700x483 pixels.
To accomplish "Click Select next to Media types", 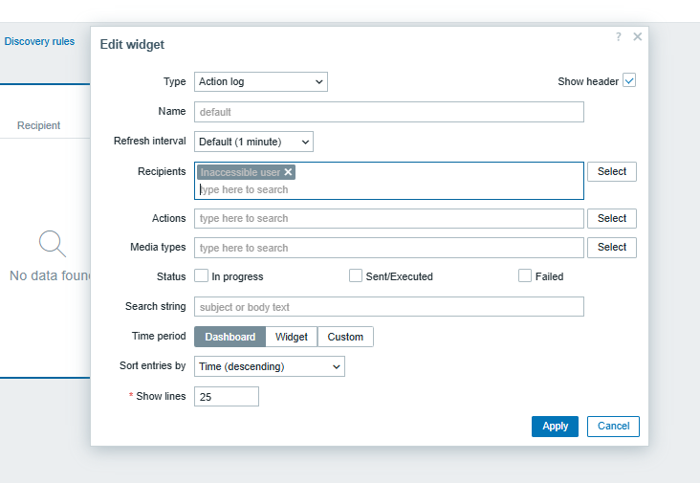I will coord(611,248).
